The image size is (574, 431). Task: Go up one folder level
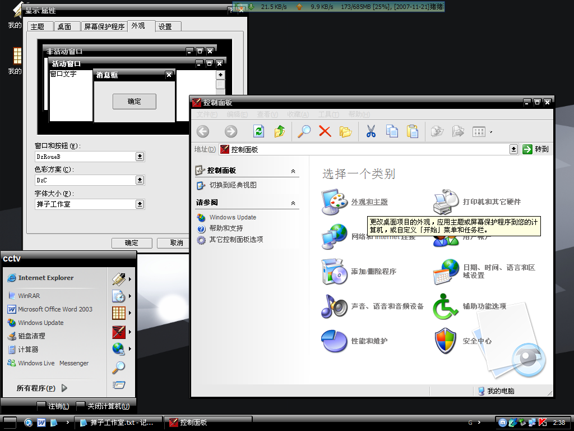(x=280, y=131)
